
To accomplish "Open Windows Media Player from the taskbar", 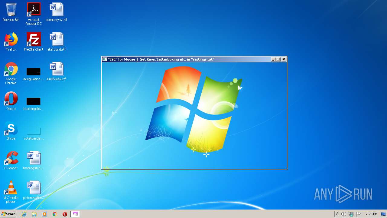I will [44, 214].
